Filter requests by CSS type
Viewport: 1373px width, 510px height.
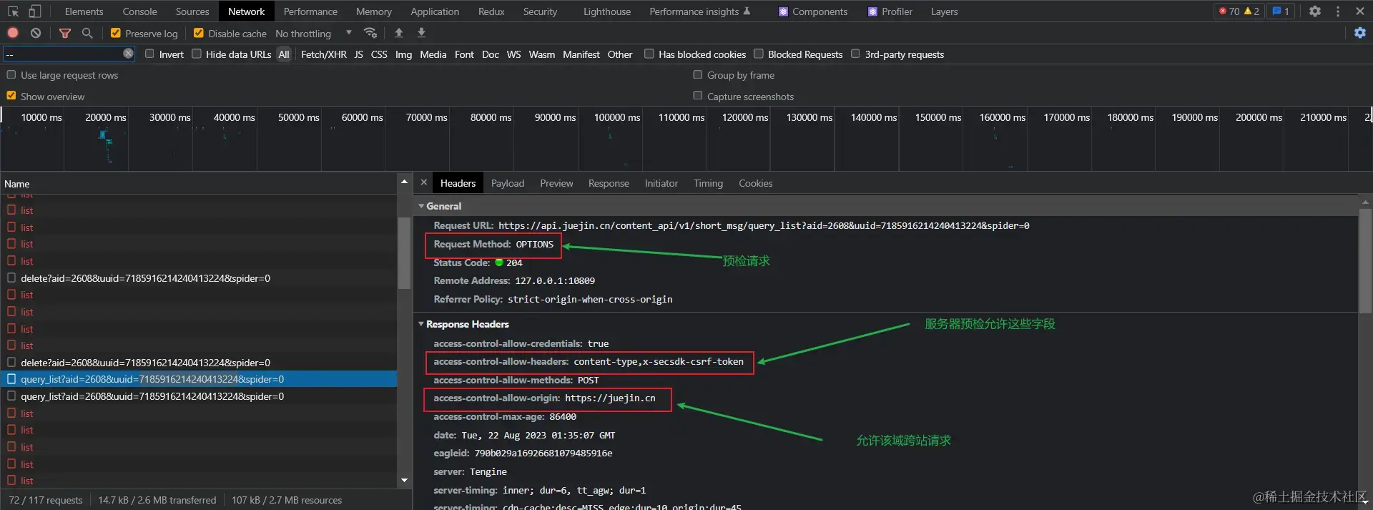click(379, 54)
